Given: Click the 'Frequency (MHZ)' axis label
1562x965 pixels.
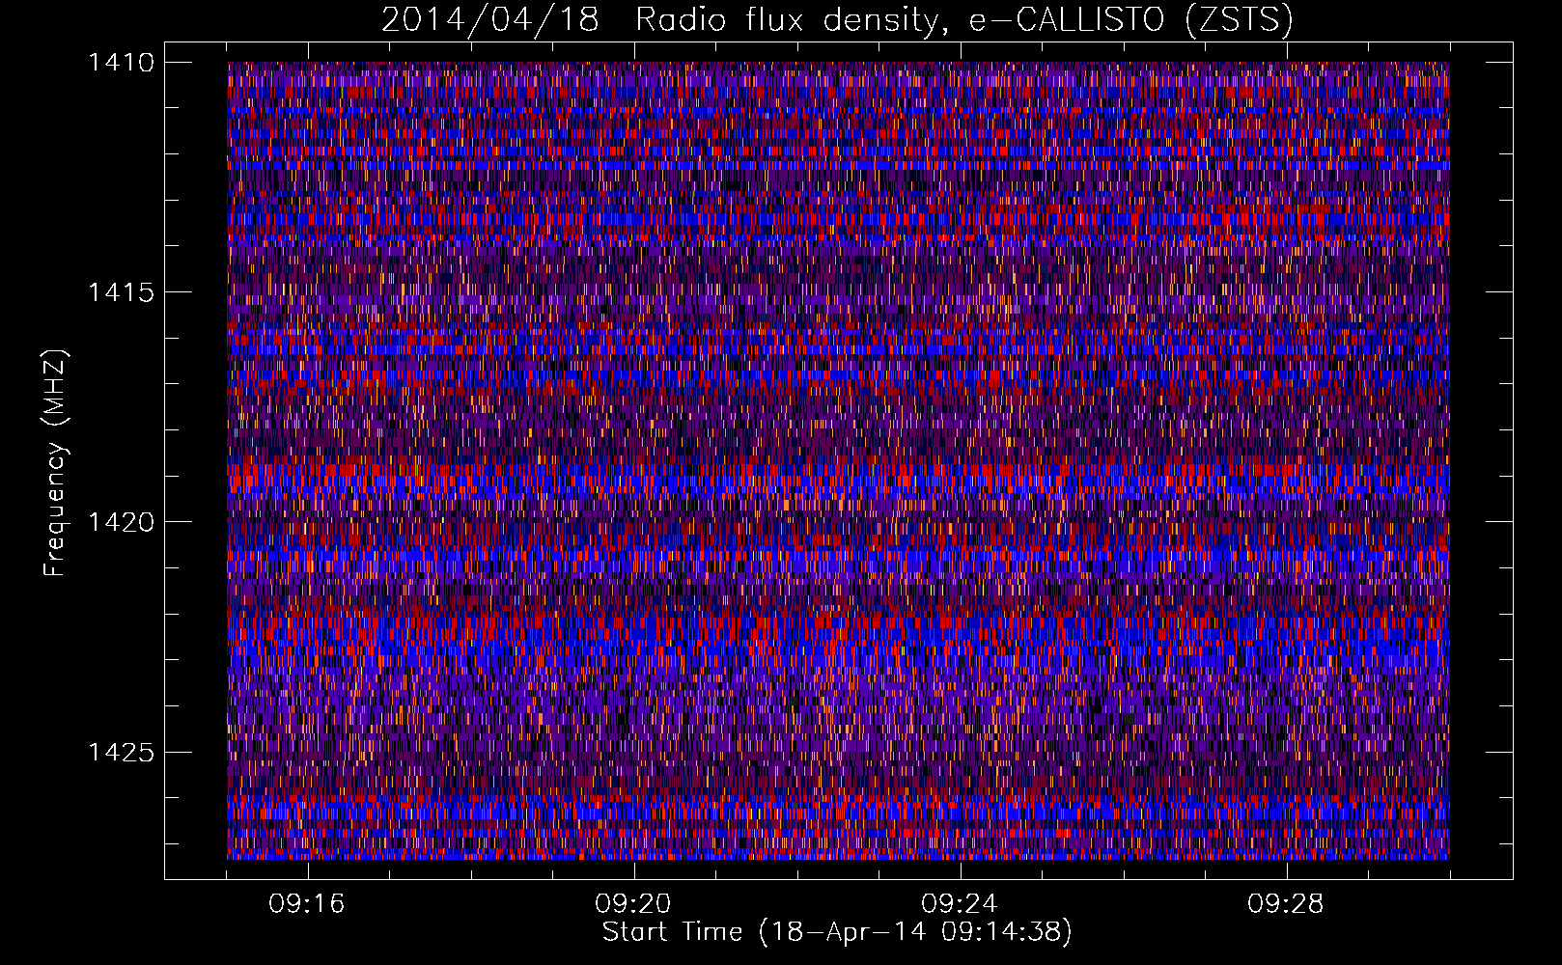Looking at the screenshot, I should [56, 463].
